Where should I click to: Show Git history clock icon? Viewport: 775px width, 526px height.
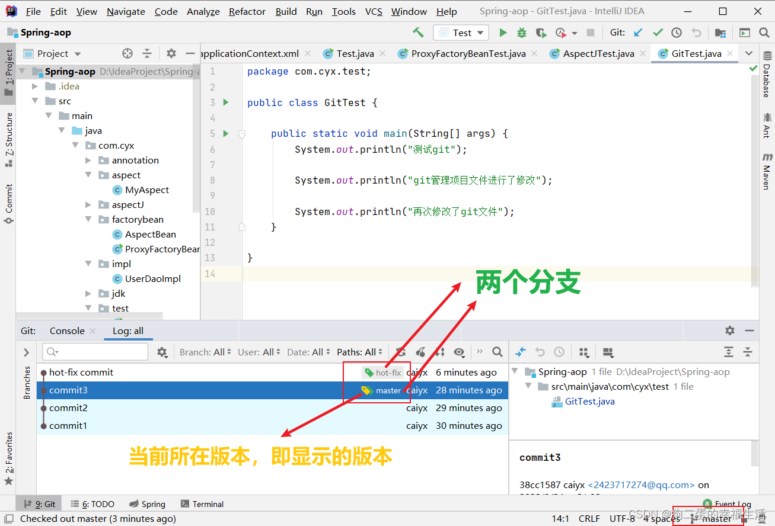677,33
